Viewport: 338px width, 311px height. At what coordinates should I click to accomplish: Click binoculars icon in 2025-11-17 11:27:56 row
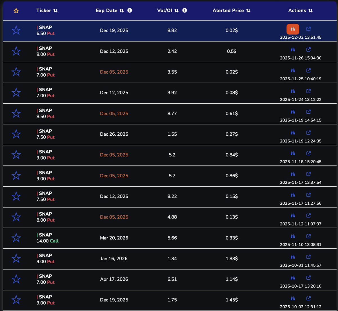pyautogui.click(x=293, y=195)
